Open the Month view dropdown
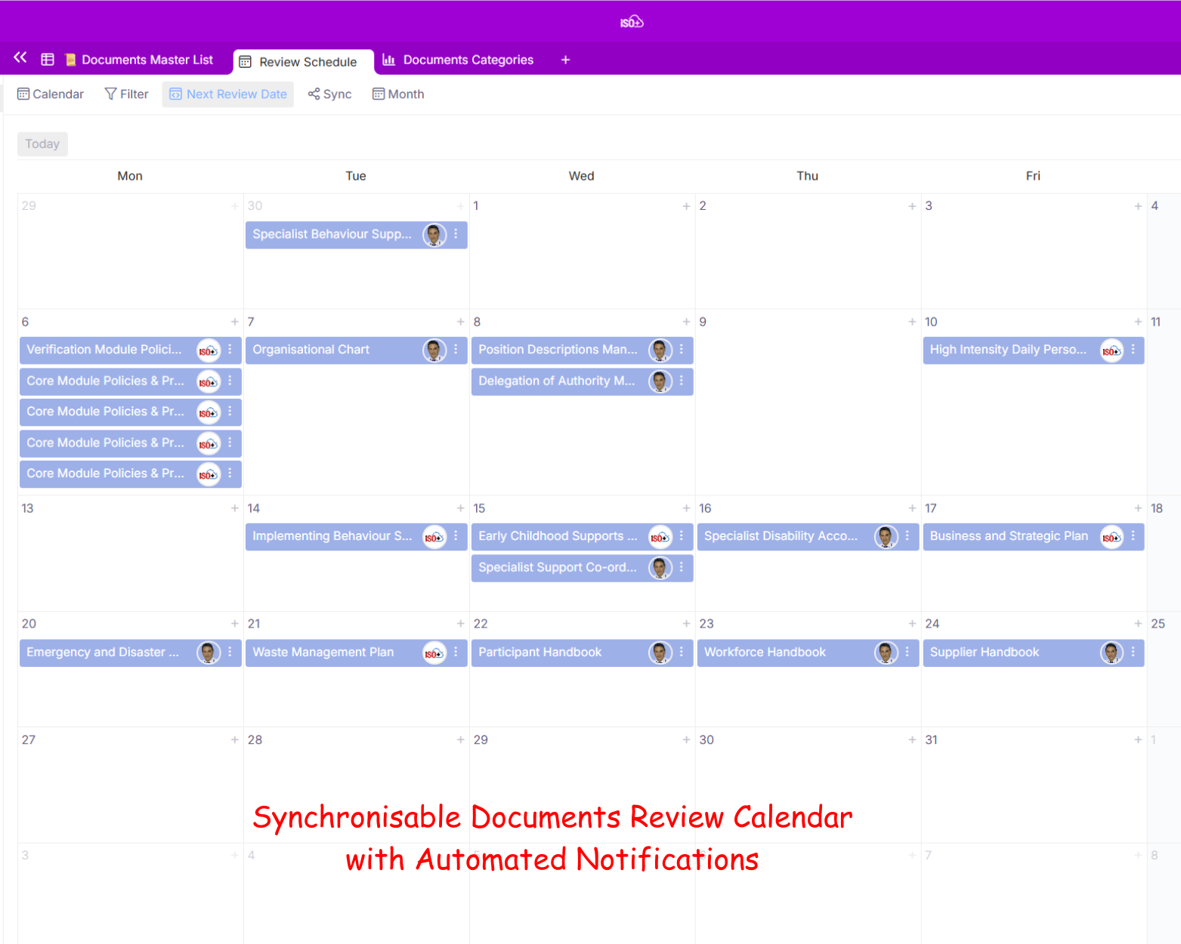Screen dimensions: 1181x944 398,94
